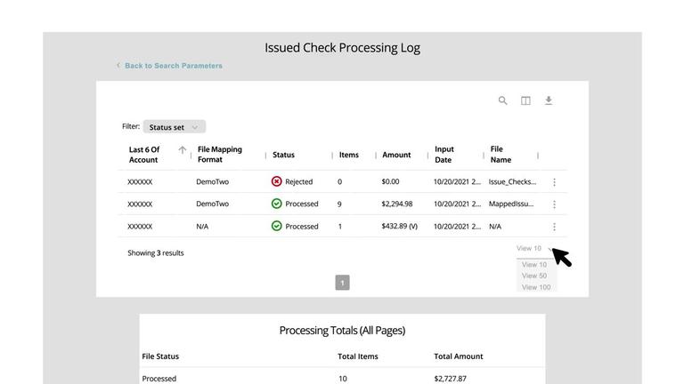Open the three-dot menu for the Rejected row
684x384 pixels.
554,182
